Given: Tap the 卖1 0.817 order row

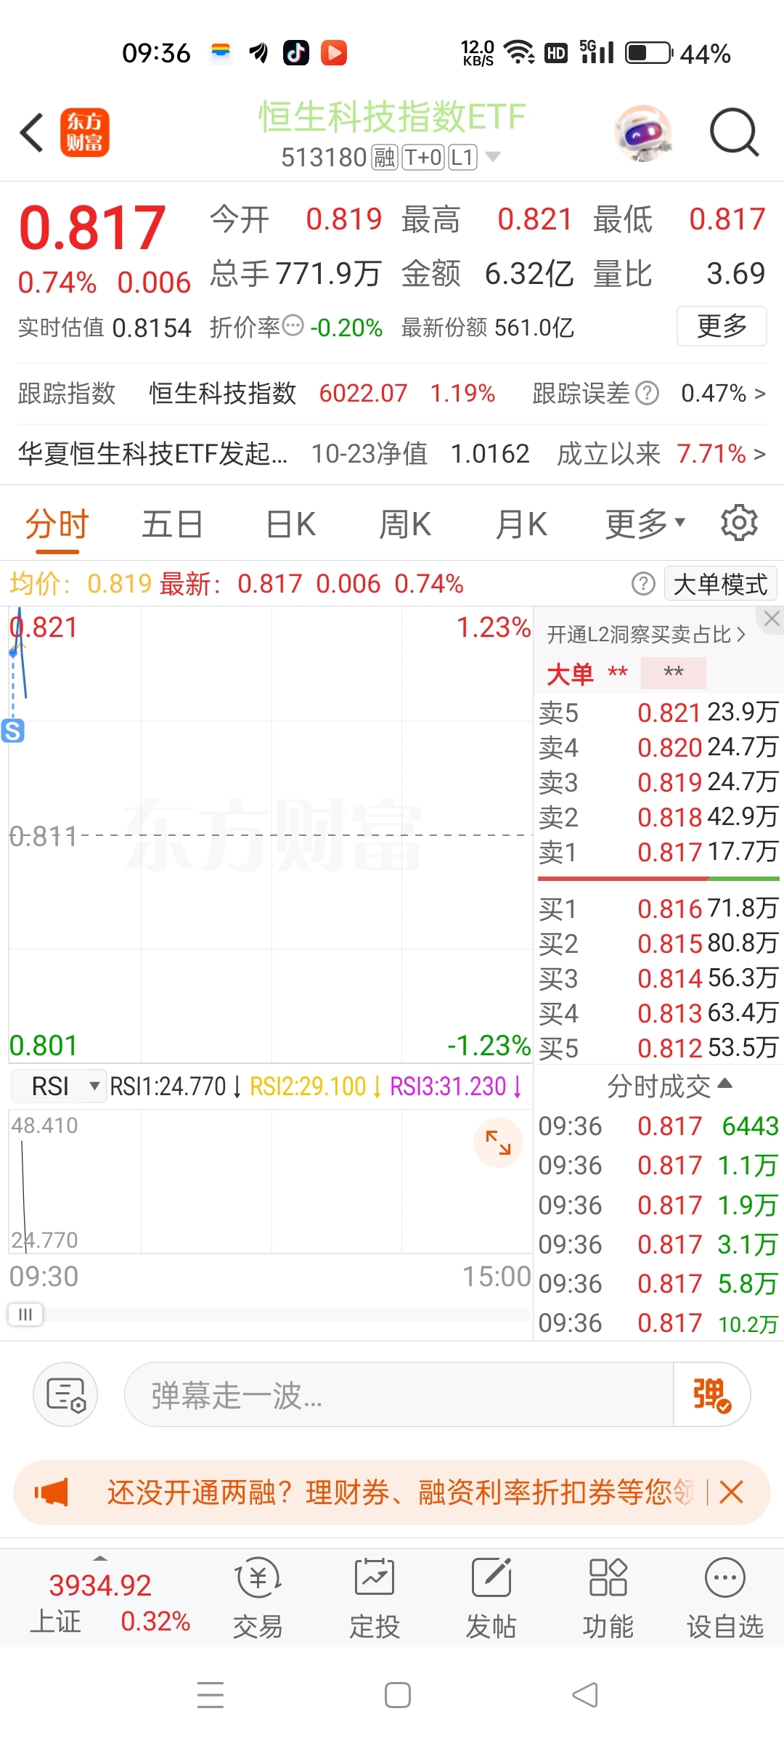Looking at the screenshot, I should point(658,852).
